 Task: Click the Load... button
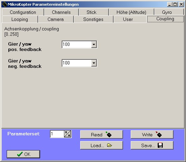(x=101, y=145)
